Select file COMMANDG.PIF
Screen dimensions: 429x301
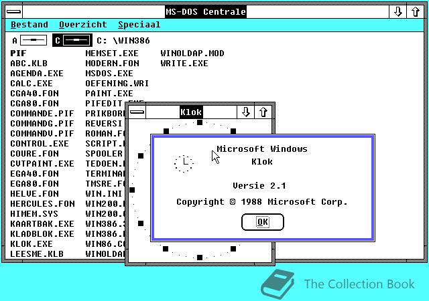pos(42,124)
